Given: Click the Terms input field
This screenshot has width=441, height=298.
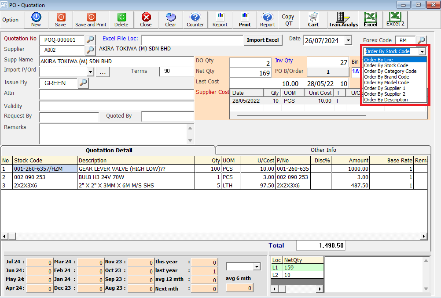Looking at the screenshot, I should [176, 72].
